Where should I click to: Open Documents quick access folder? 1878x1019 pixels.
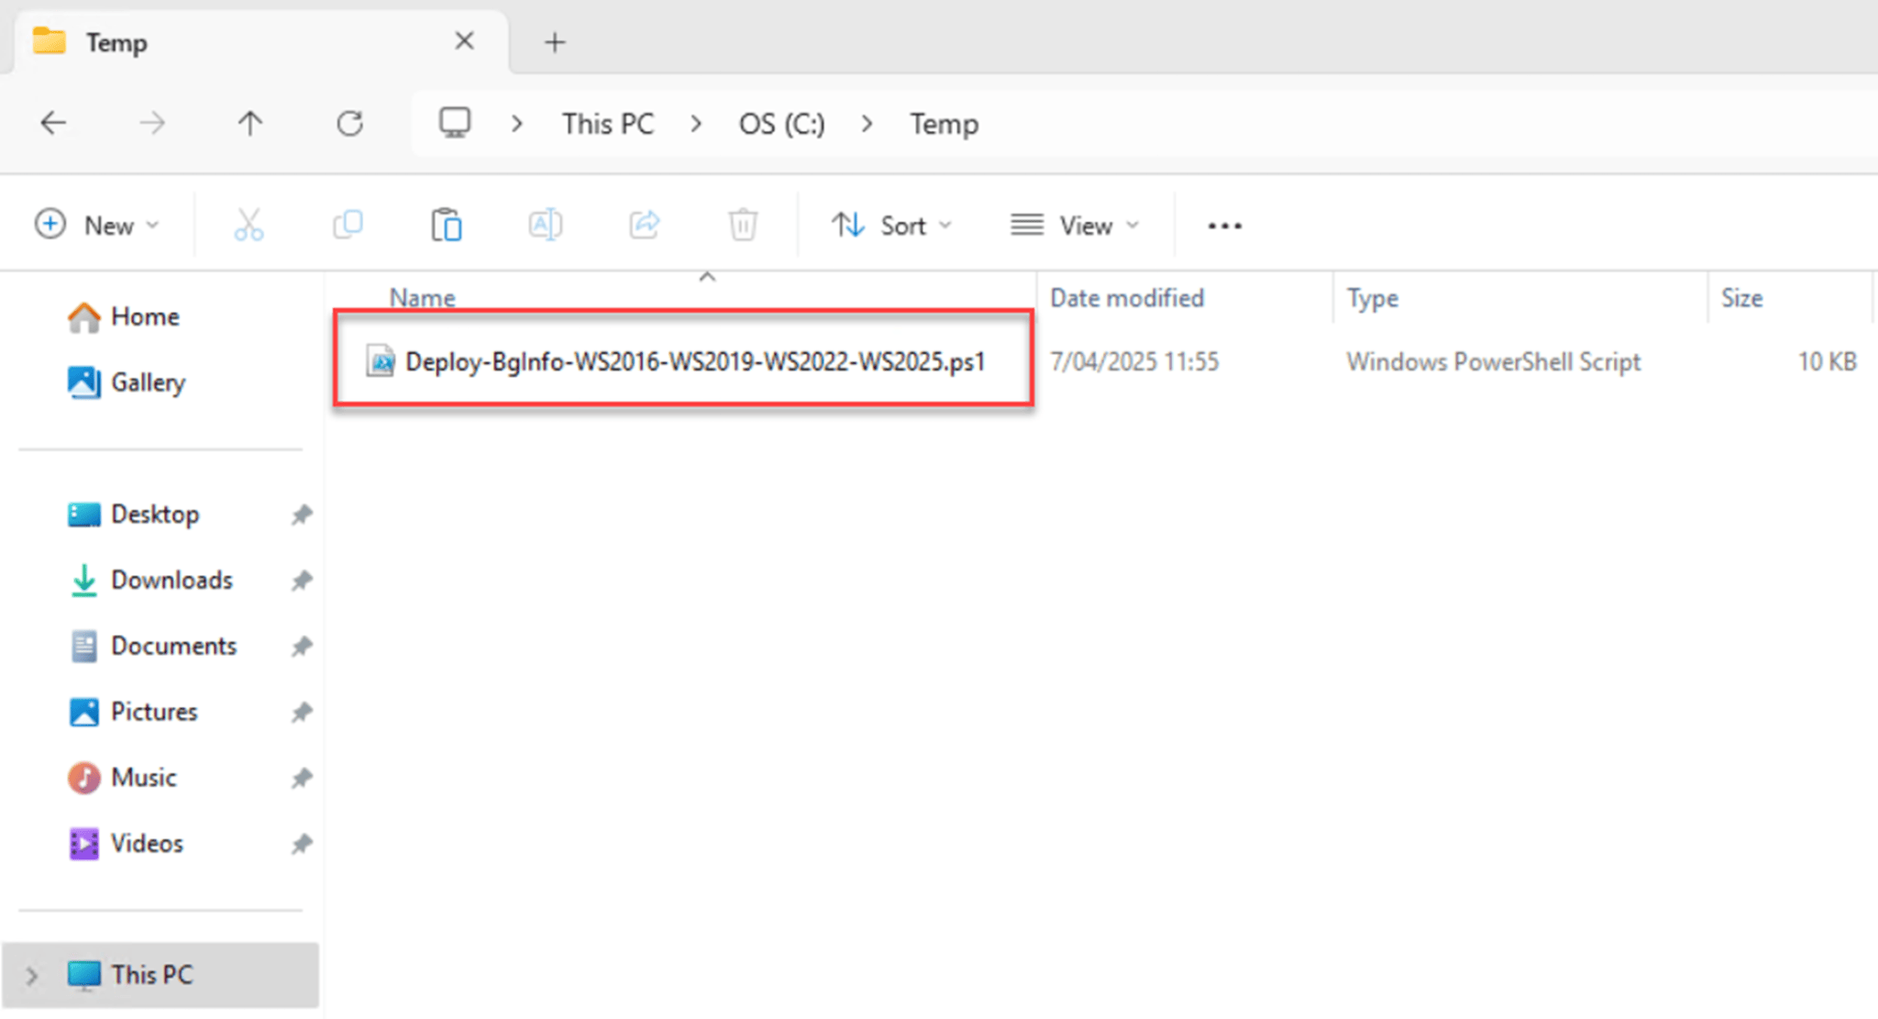tap(152, 647)
